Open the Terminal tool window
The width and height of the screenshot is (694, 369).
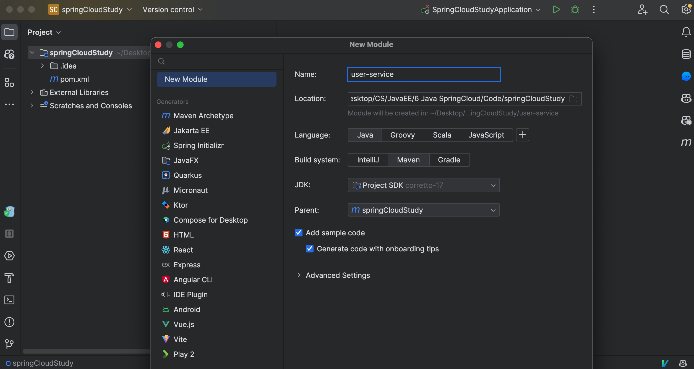pos(9,300)
